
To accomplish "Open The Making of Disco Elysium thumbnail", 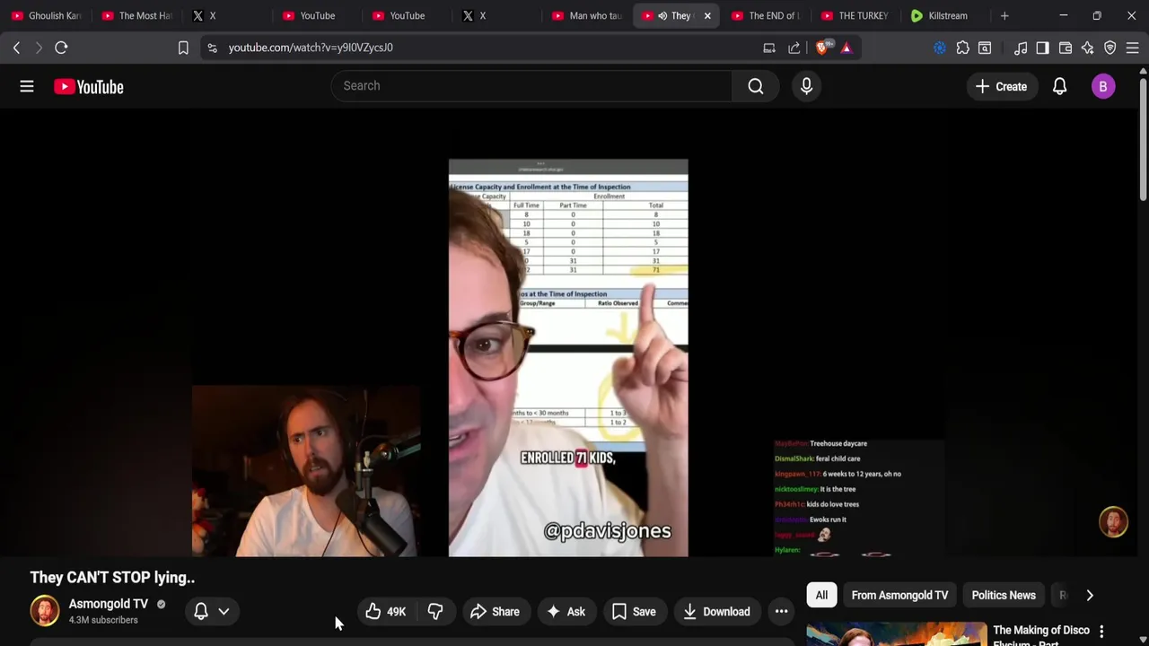I will (896, 633).
